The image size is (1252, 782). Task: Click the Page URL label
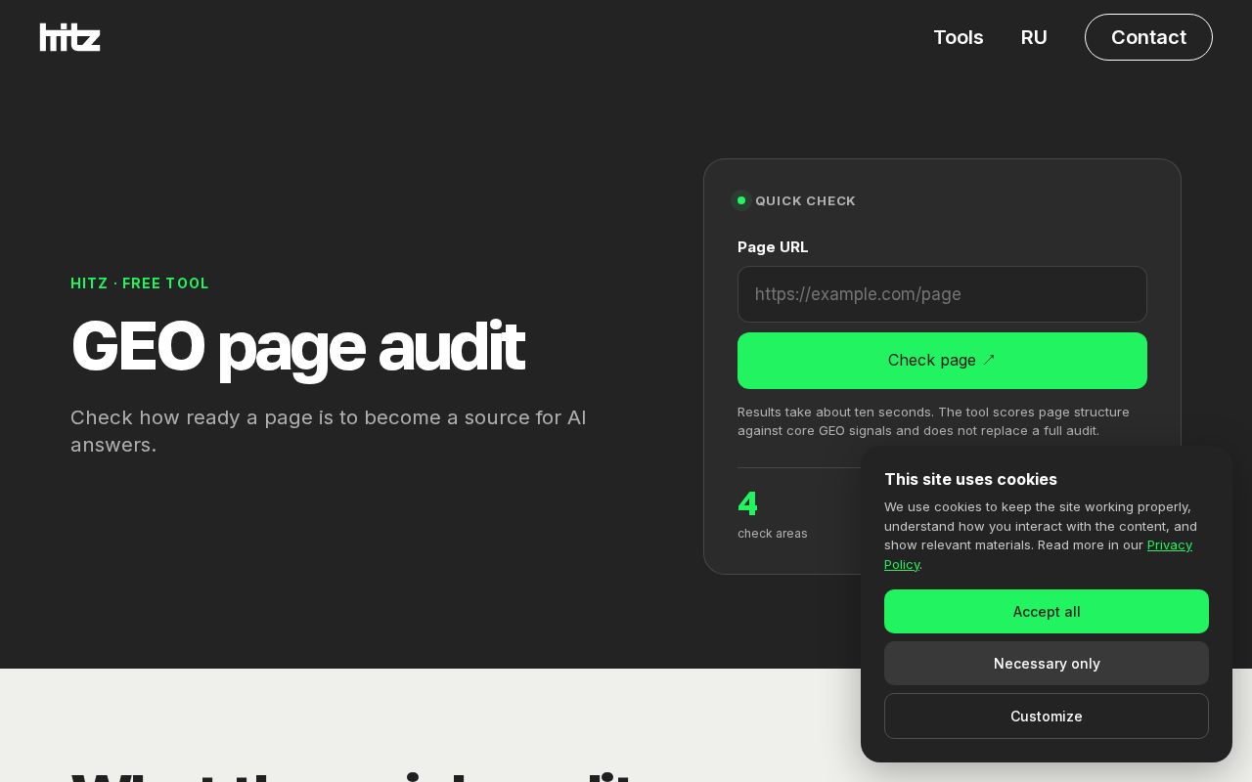pos(773,247)
